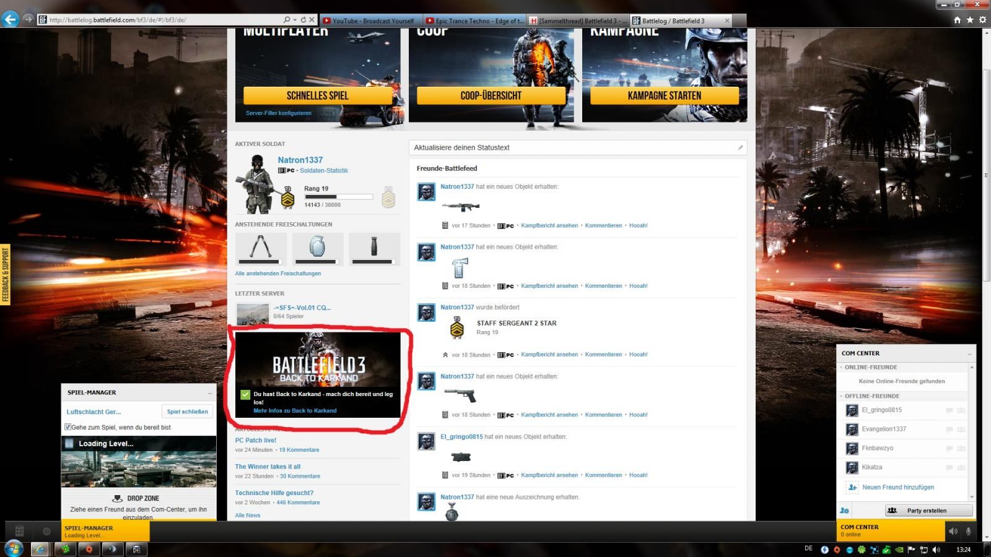
Task: Open chat bubble next to Fknbawzyo
Action: [950, 449]
